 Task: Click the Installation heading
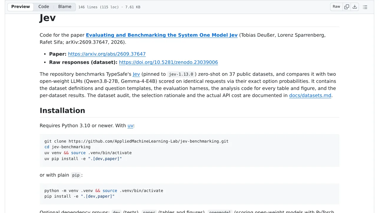(62, 111)
